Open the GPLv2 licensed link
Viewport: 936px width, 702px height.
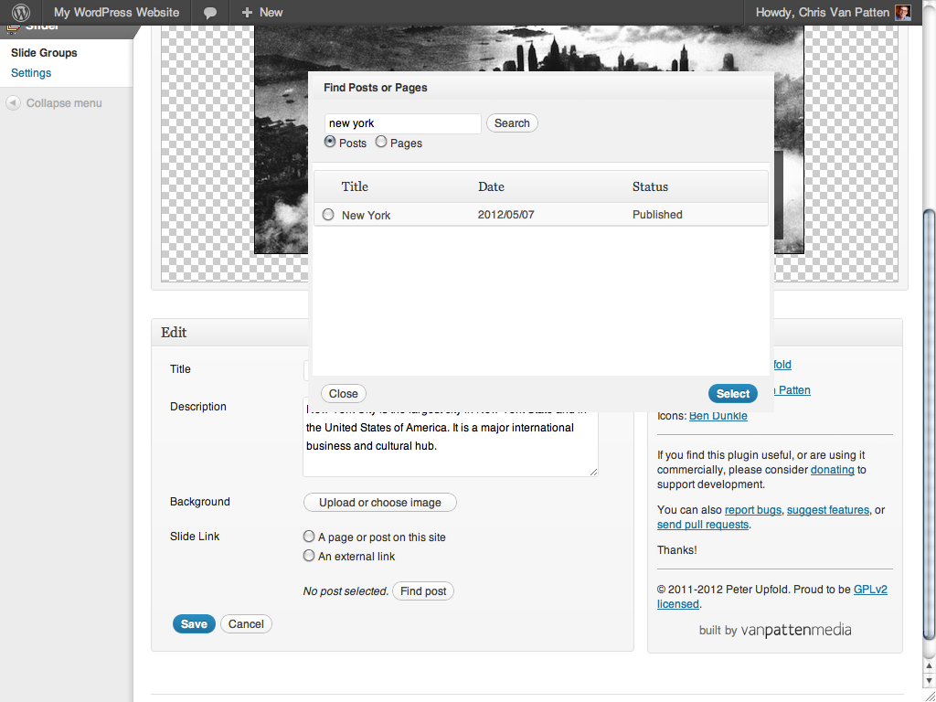point(870,590)
